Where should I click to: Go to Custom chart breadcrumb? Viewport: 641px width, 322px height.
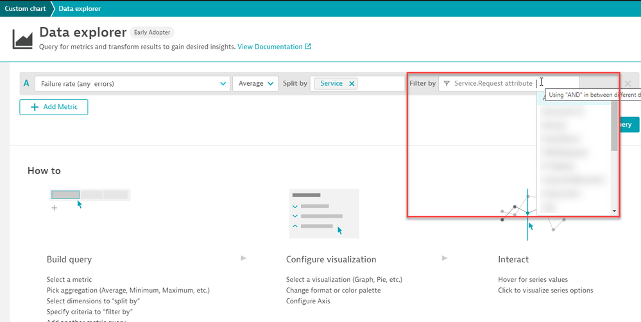[24, 8]
